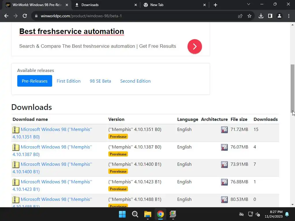Click Prerelease badge for 4.10.1400 B1
This screenshot has width=295, height=221.
118,172
